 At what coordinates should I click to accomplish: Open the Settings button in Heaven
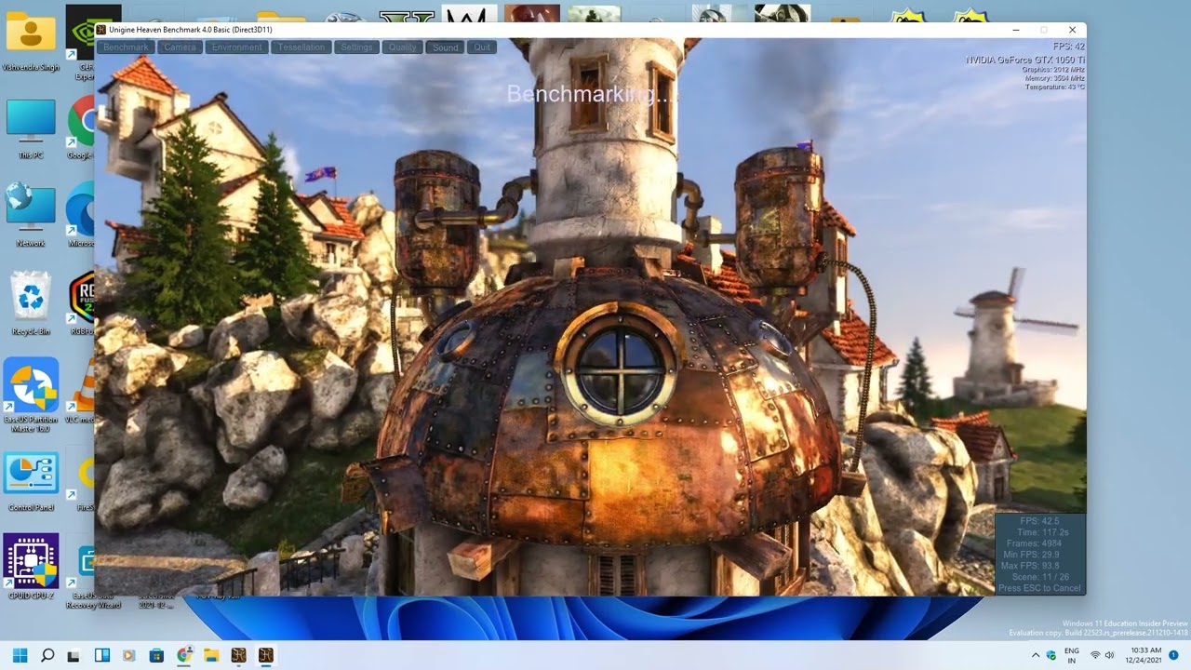pos(356,47)
